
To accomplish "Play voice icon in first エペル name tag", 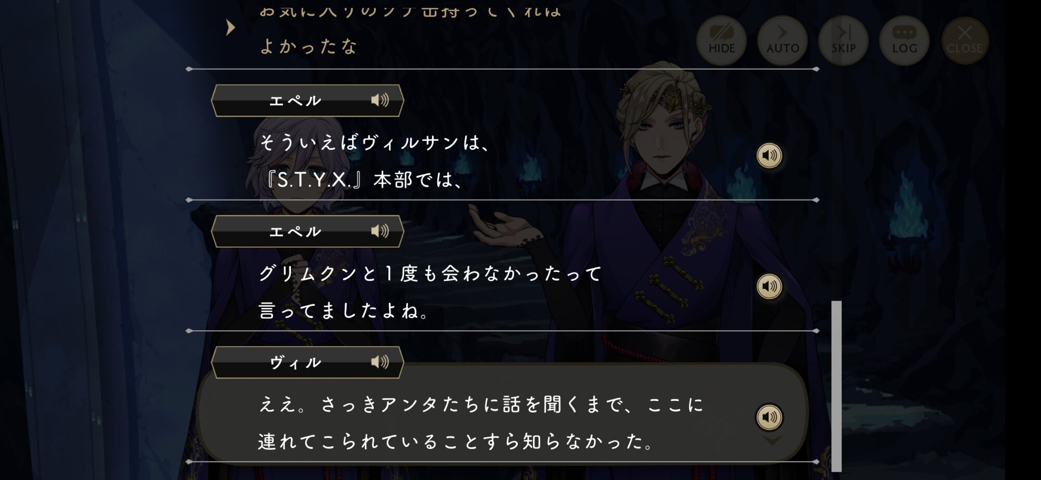I will click(380, 100).
